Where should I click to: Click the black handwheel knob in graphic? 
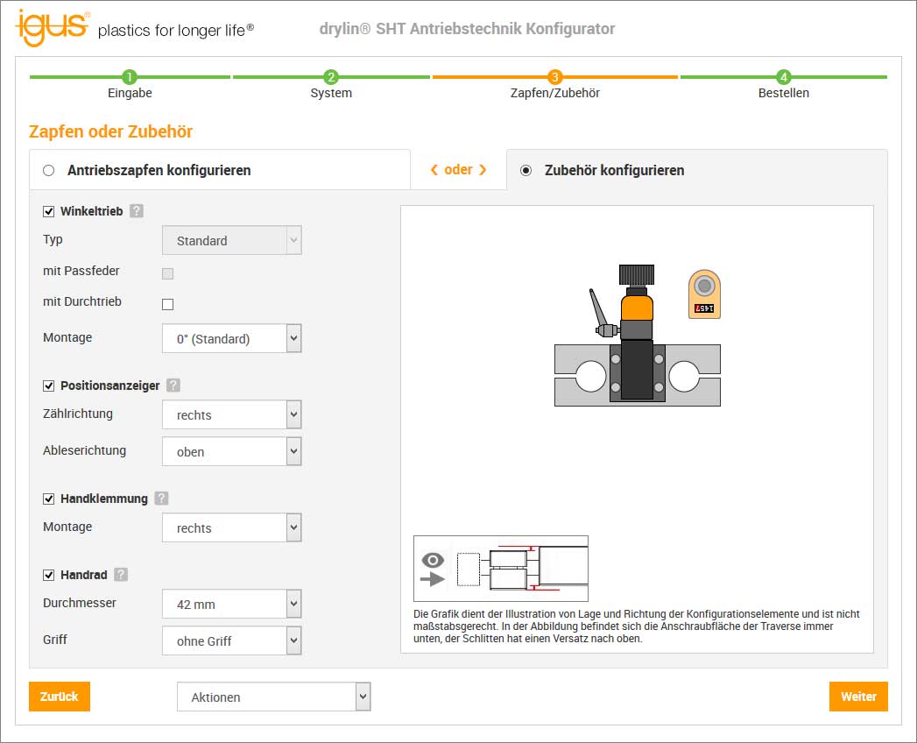coord(637,275)
